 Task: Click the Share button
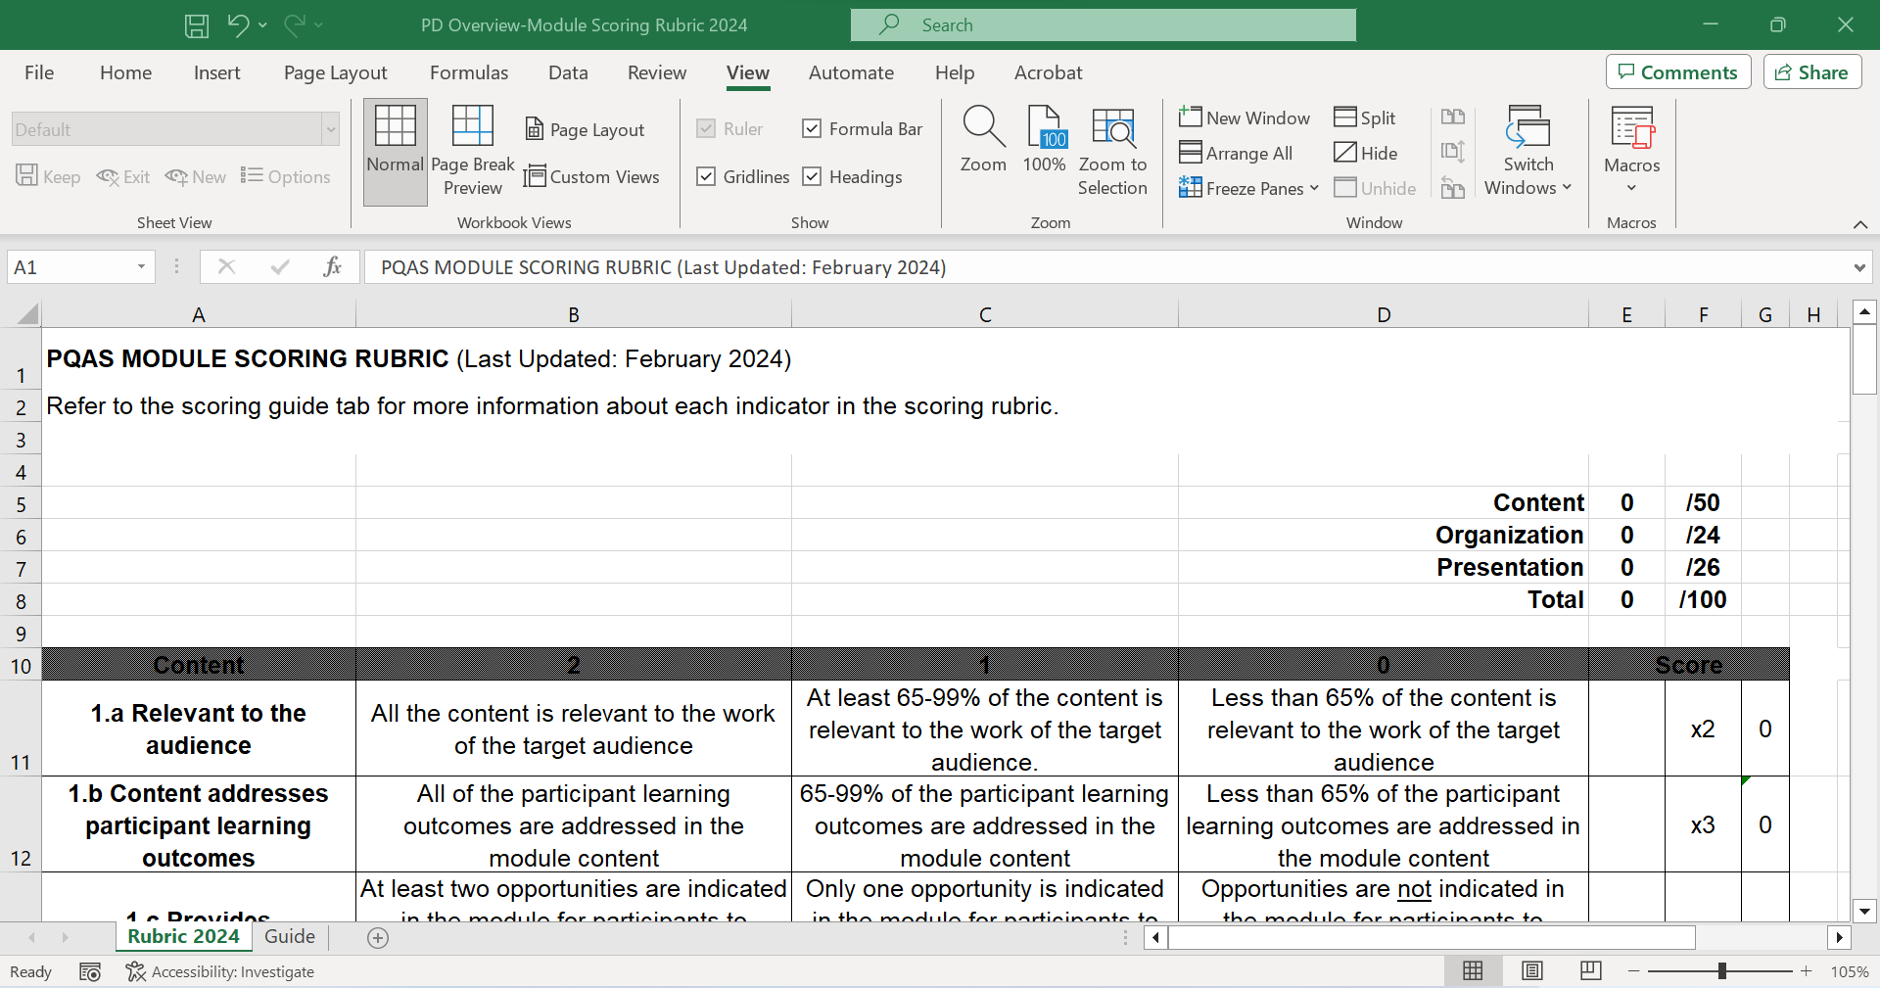pyautogui.click(x=1810, y=71)
